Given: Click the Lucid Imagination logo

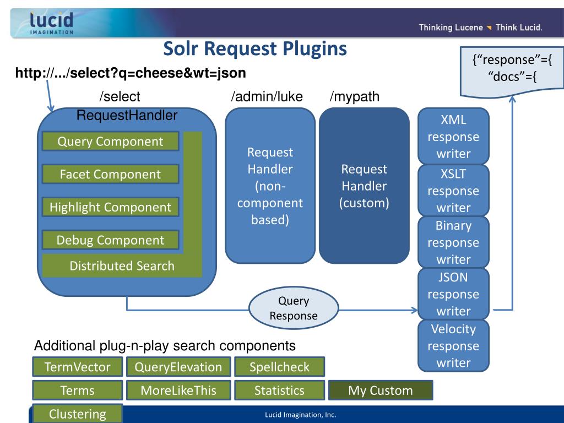Looking at the screenshot, I should tap(51, 23).
